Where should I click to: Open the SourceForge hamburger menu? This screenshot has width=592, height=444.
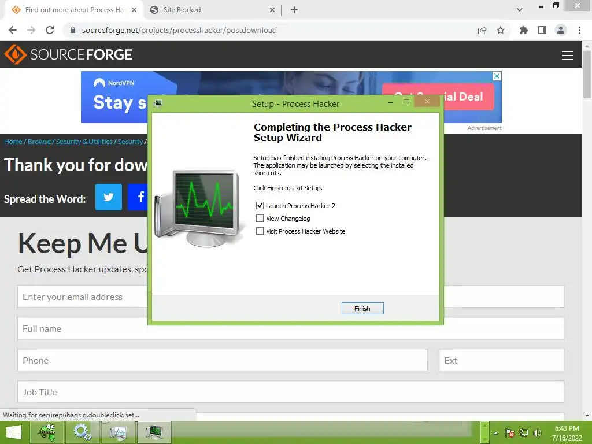click(x=568, y=55)
